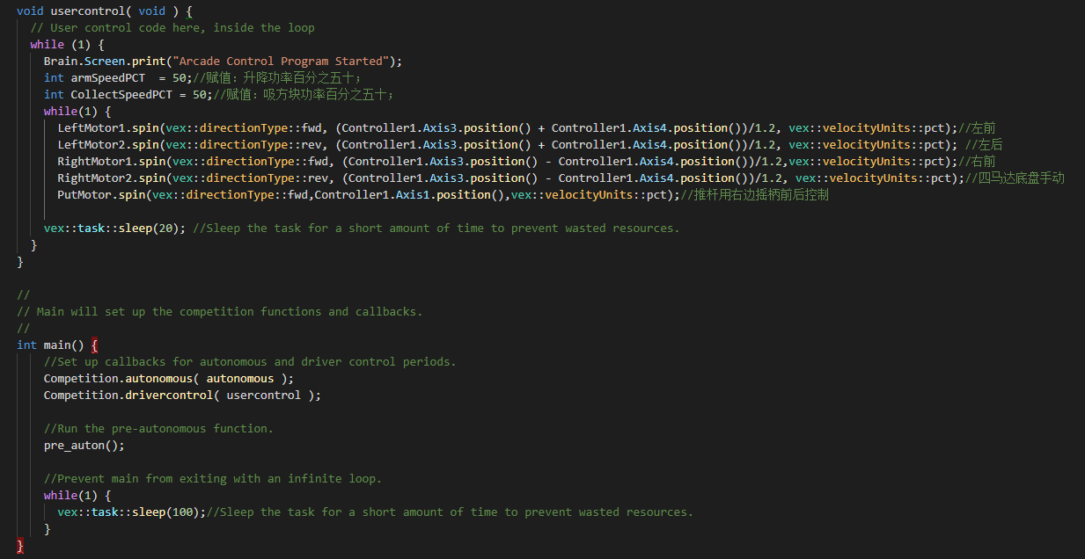Image resolution: width=1085 pixels, height=559 pixels.
Task: Place cursor on armSpeedPCT variable
Action: coord(108,77)
